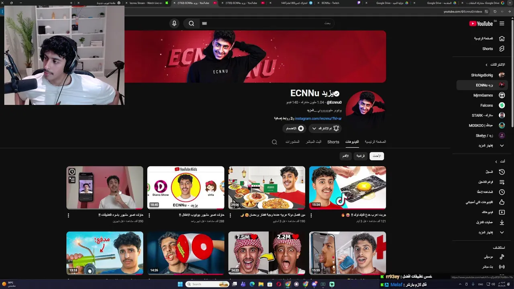Open the Ramadan iftar video thumbnail (29:06)

[267, 187]
